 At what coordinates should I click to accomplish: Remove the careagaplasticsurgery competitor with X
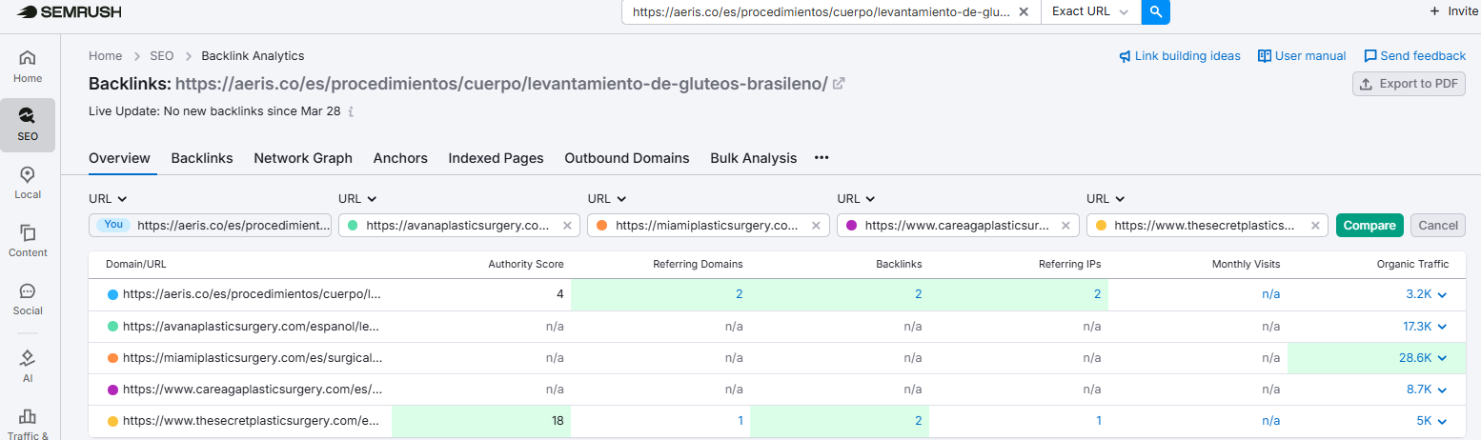[x=1066, y=226]
